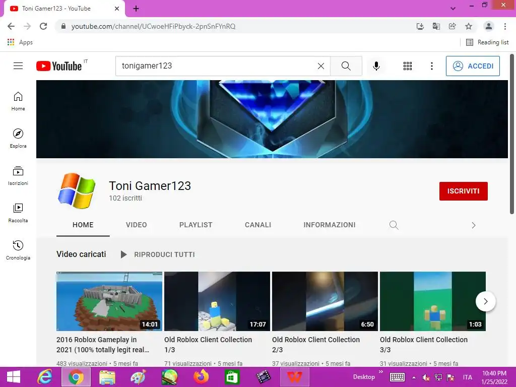
Task: Install app icon in address bar
Action: (x=420, y=26)
